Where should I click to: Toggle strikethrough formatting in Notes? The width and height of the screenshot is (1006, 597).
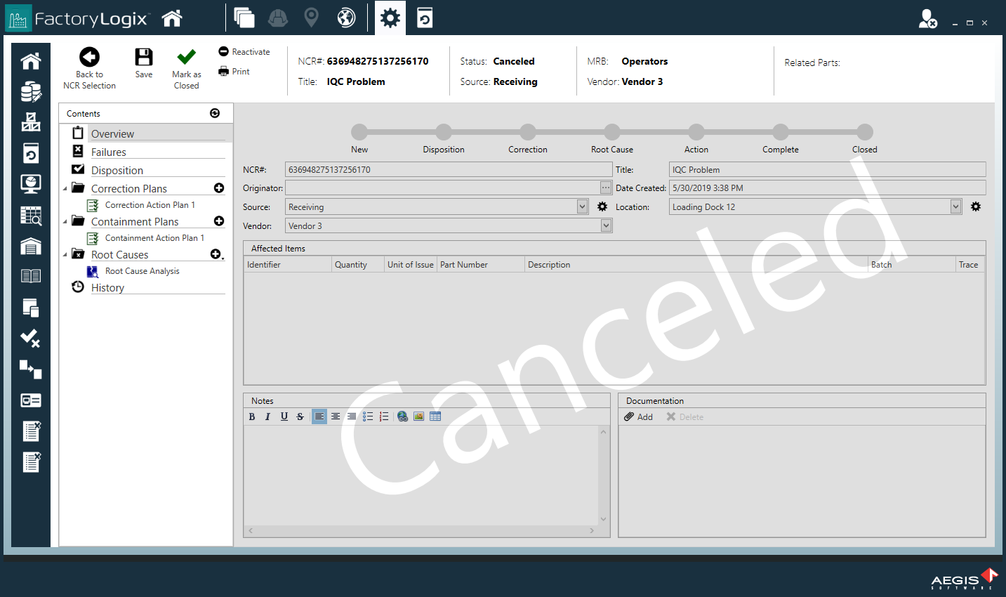coord(300,416)
